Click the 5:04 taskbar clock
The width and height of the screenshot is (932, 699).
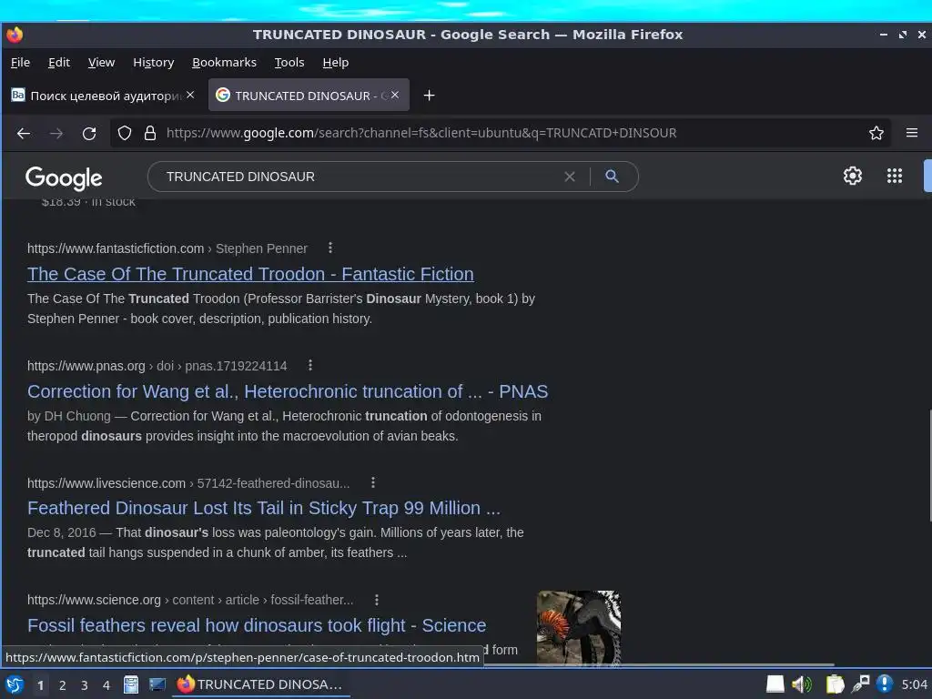pos(914,684)
